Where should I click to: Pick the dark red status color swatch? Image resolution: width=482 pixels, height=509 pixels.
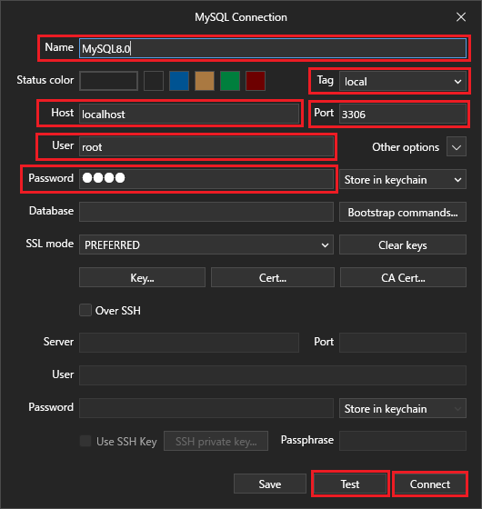point(256,81)
